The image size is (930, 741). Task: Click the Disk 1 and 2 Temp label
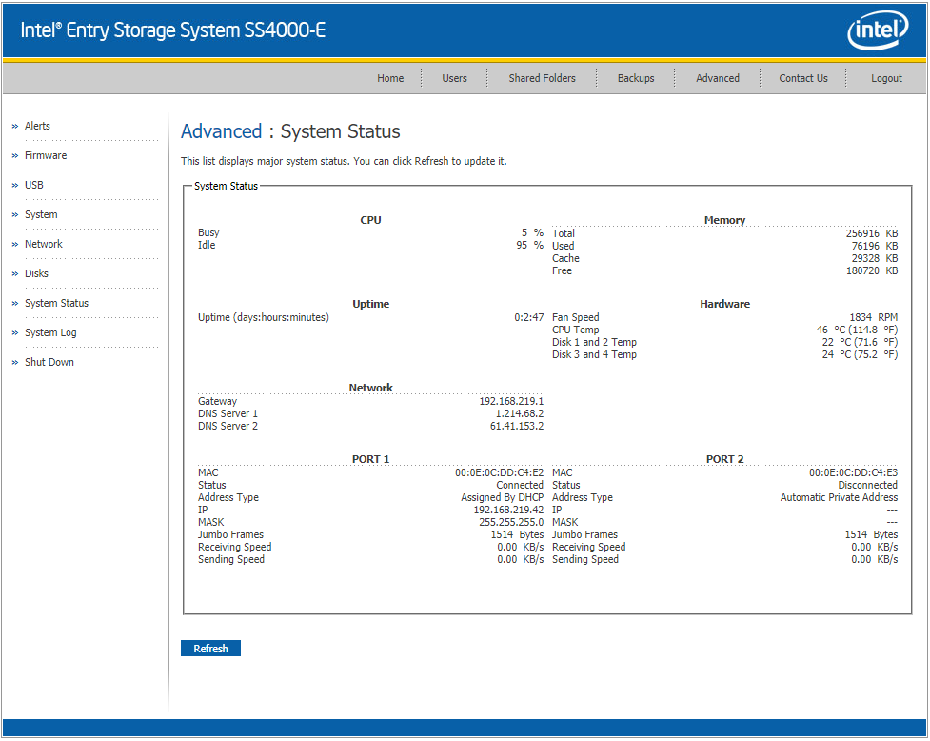[594, 342]
